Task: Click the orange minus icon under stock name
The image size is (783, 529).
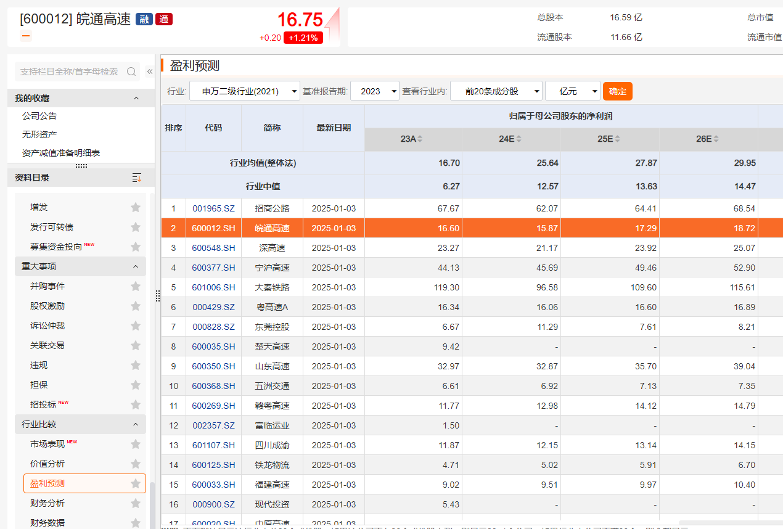Action: point(25,35)
